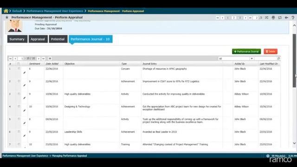
Task: Open page 3 in top pagination
Action: [240, 18]
